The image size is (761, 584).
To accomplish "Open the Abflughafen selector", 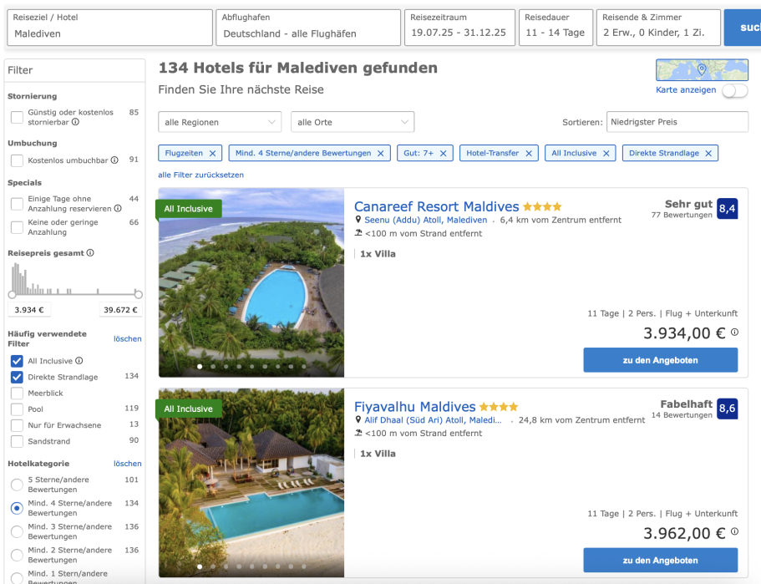I will point(308,28).
